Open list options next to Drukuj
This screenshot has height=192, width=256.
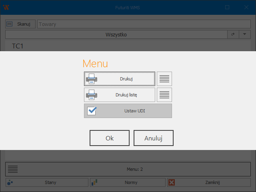(164, 79)
